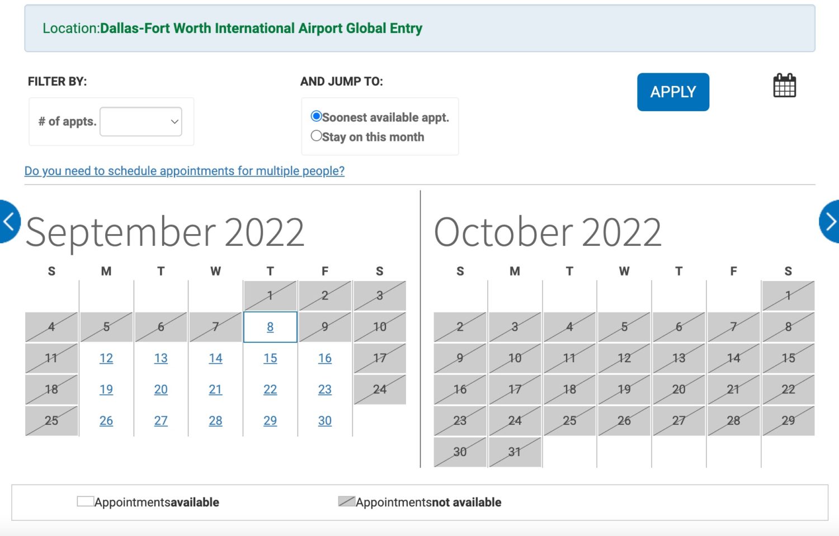
Task: Choose September 21 appointment date
Action: click(x=215, y=390)
